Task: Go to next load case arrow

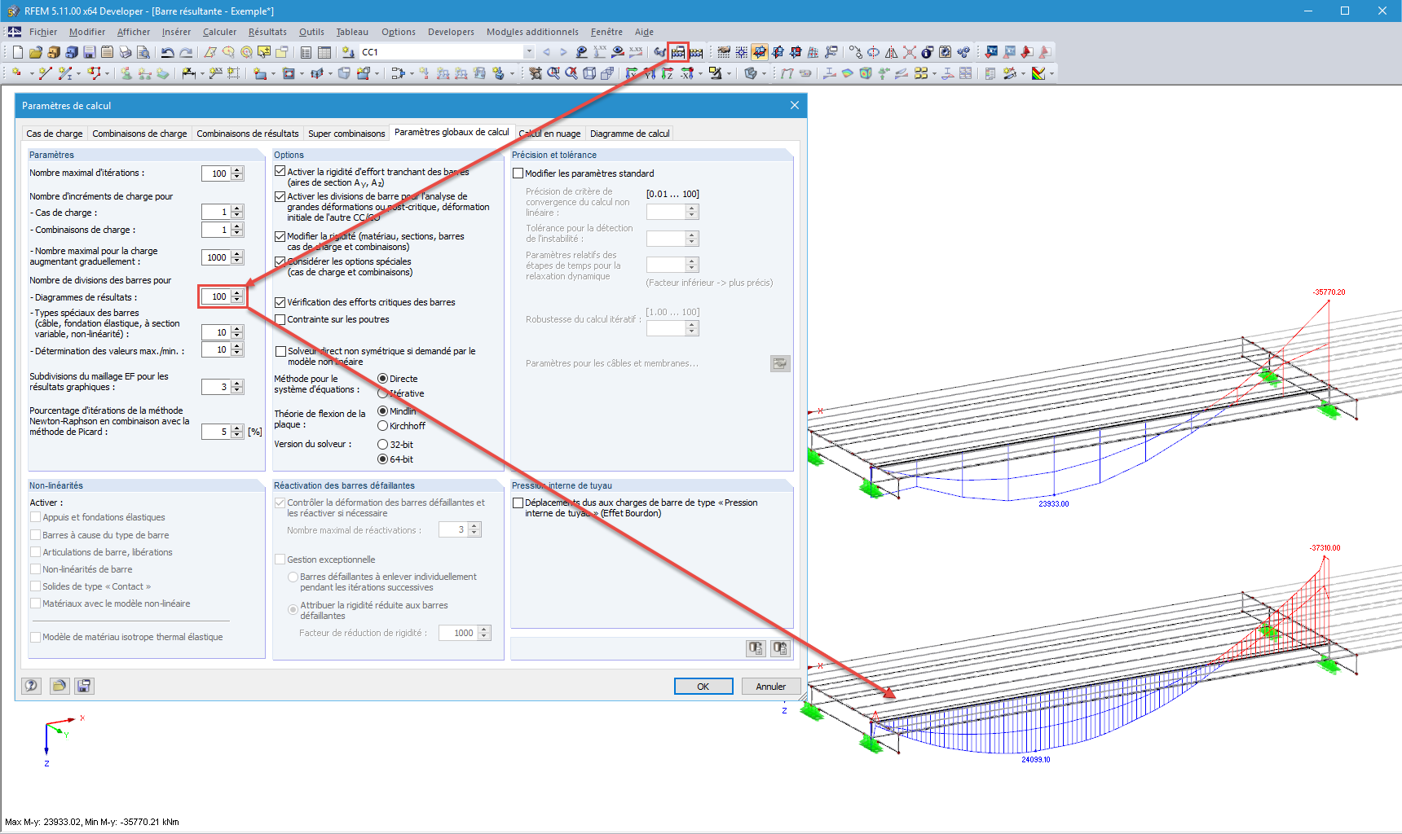Action: pos(563,52)
